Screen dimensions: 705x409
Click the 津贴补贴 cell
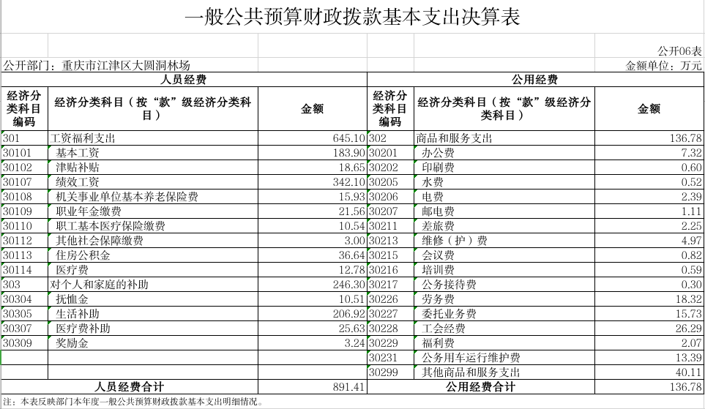click(x=153, y=168)
